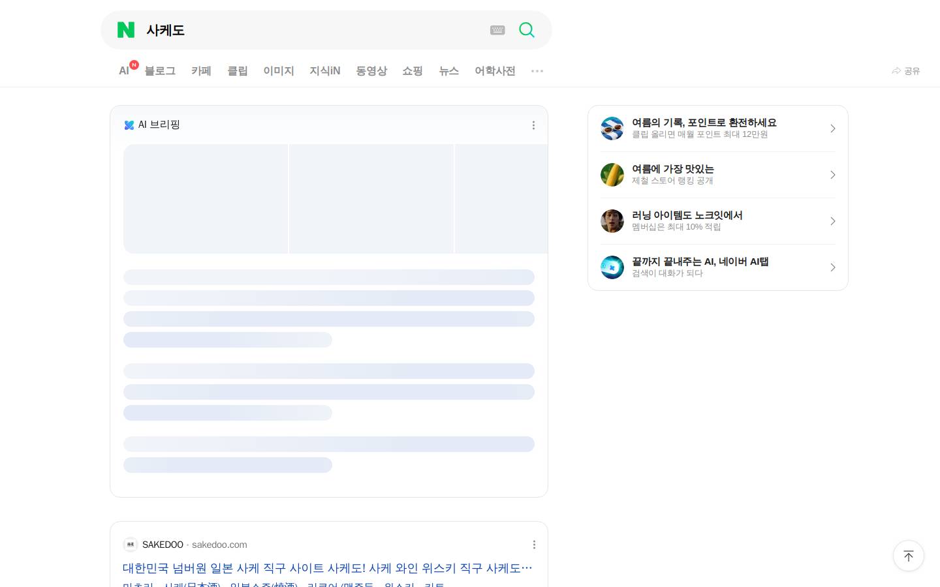Click the 공유 share button

(906, 70)
